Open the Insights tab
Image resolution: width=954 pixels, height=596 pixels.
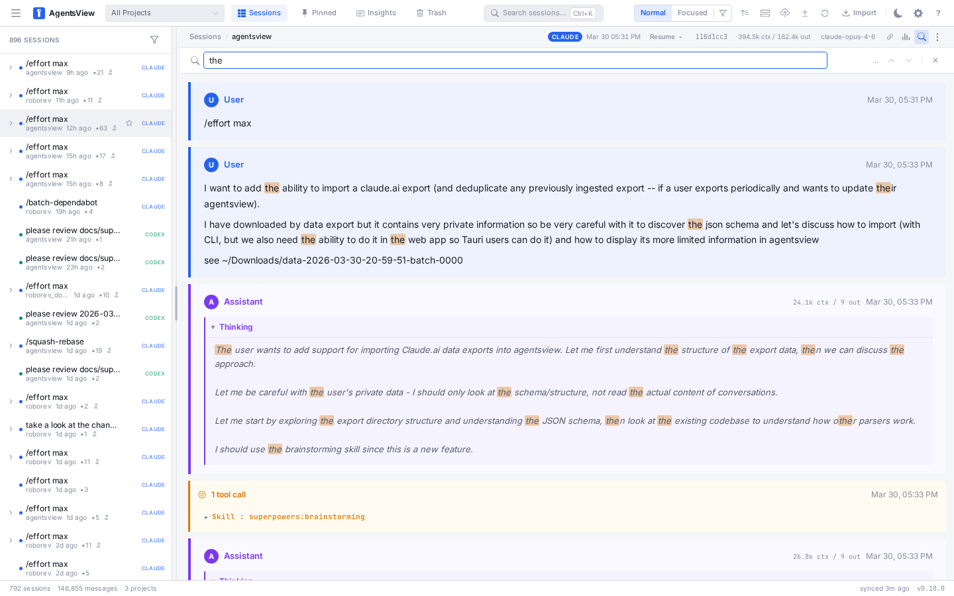coord(376,13)
